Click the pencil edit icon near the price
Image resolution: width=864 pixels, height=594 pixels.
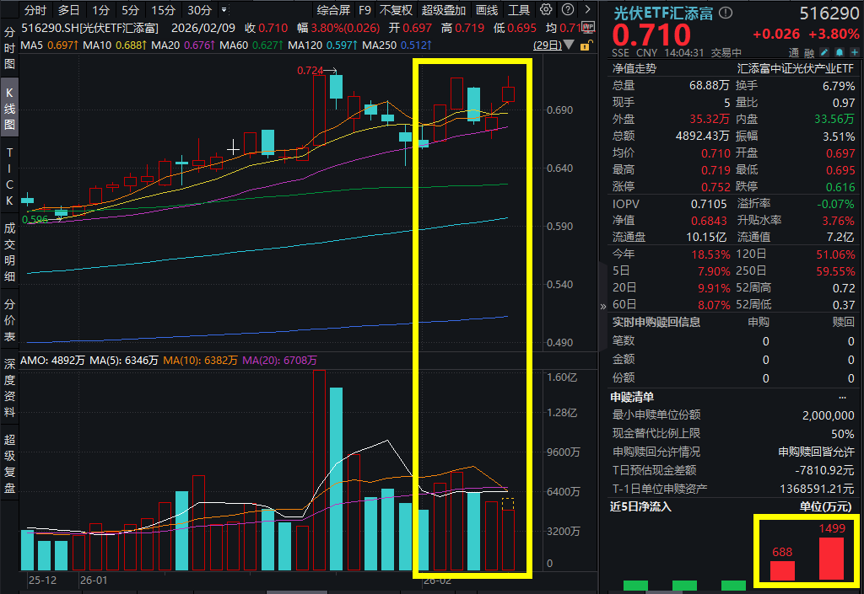pos(824,52)
